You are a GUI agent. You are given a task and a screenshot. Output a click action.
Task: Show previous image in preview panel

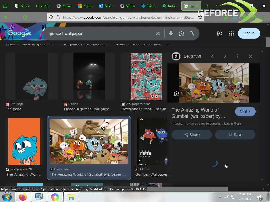(x=213, y=56)
